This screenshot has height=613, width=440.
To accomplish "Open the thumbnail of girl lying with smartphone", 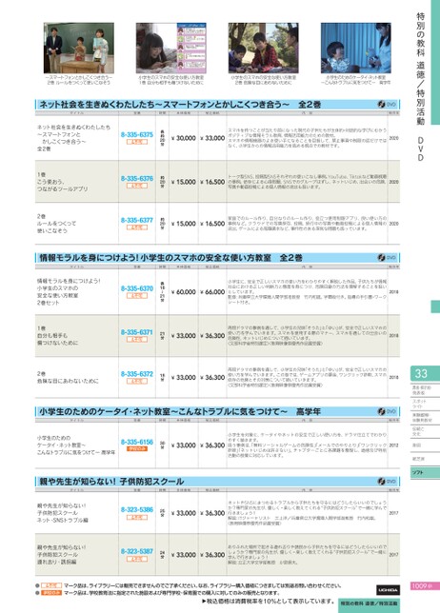I will coord(170,49).
